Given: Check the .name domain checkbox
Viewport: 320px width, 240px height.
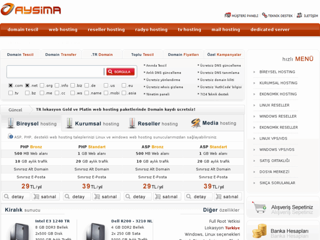Looking at the screenshot, I should point(87,93).
